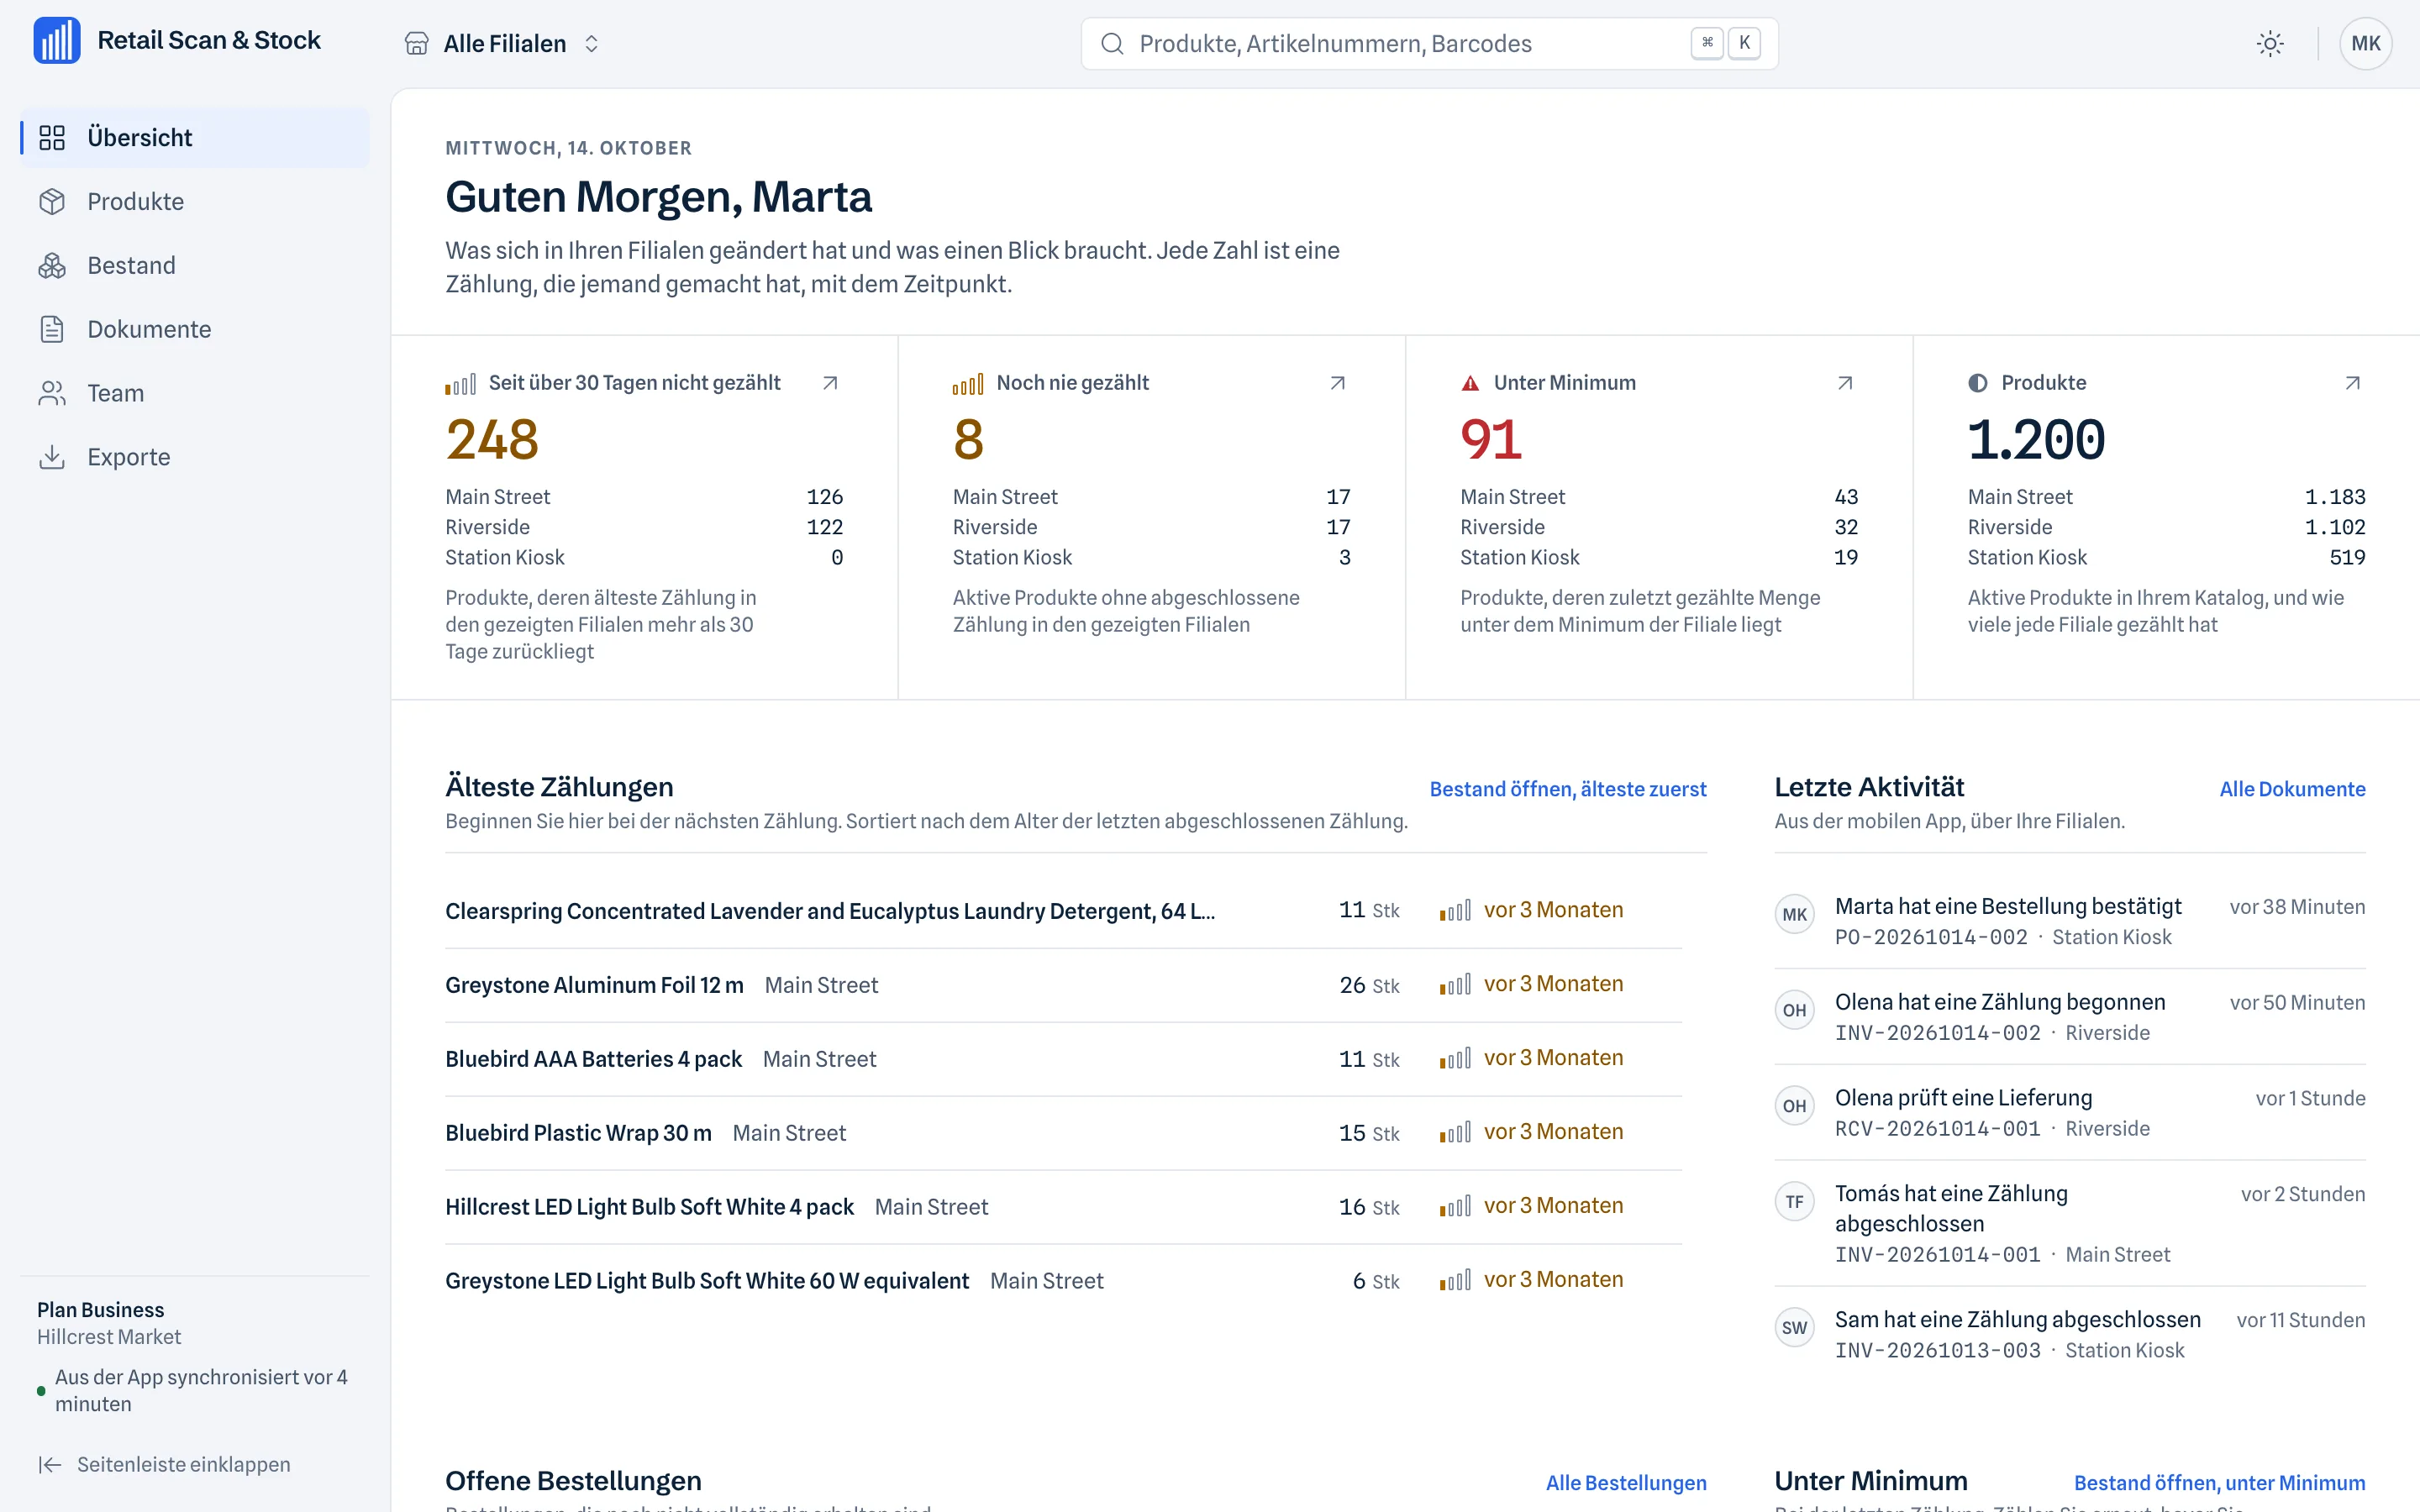Viewport: 2420px width, 1512px height.
Task: Open arrow icon on 'Noch nie gezählt' card
Action: [1337, 383]
